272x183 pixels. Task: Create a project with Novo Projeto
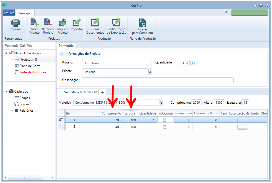click(35, 26)
